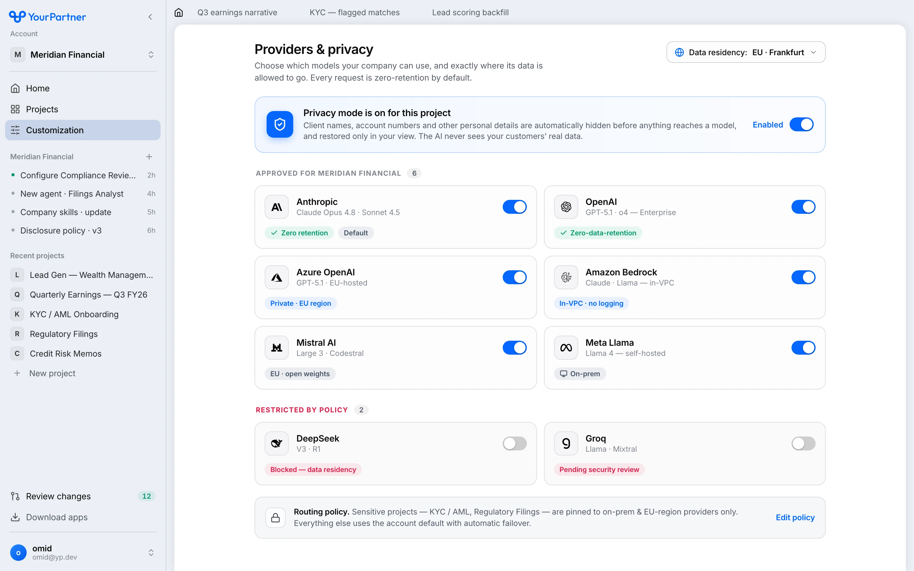Expand the omid user profile menu
914x571 pixels.
[x=83, y=553]
